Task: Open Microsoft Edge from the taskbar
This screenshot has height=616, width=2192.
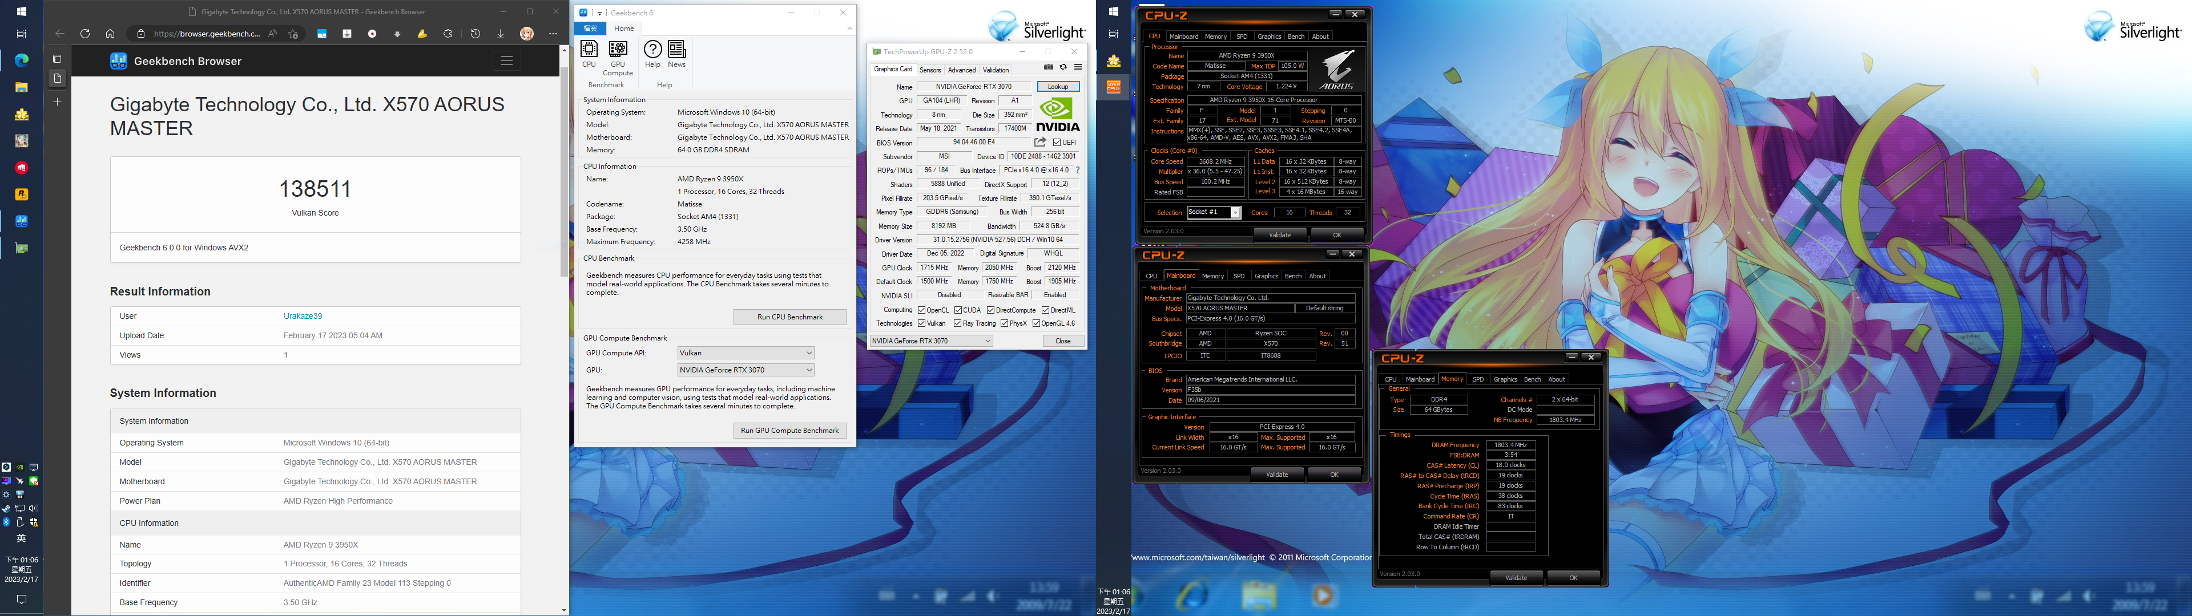Action: click(x=21, y=60)
